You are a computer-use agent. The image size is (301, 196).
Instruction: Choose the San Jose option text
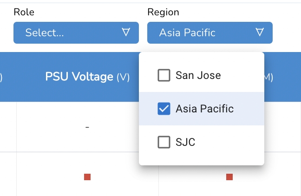[198, 75]
